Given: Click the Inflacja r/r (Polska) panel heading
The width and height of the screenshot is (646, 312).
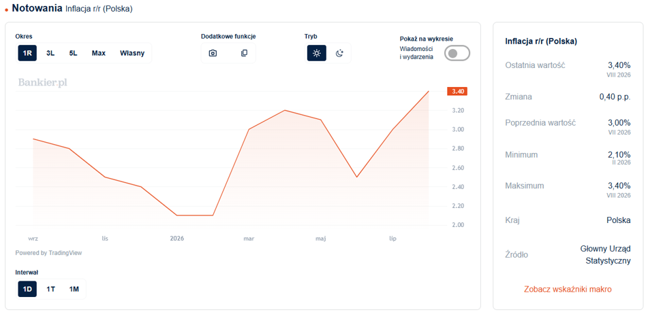Looking at the screenshot, I should [x=541, y=41].
